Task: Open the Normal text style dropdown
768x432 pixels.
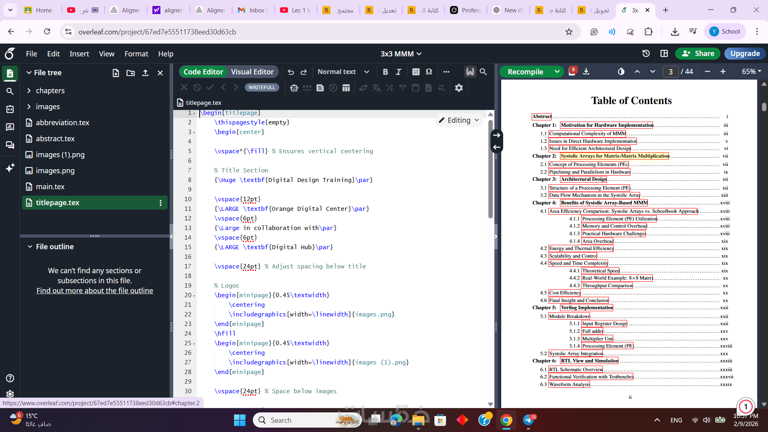Action: 343,72
